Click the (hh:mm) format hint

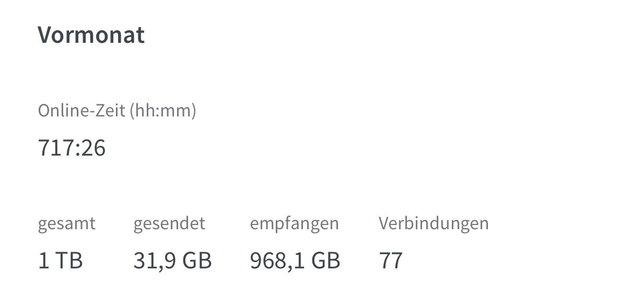point(162,111)
